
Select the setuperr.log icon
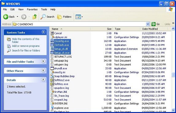point(52,64)
